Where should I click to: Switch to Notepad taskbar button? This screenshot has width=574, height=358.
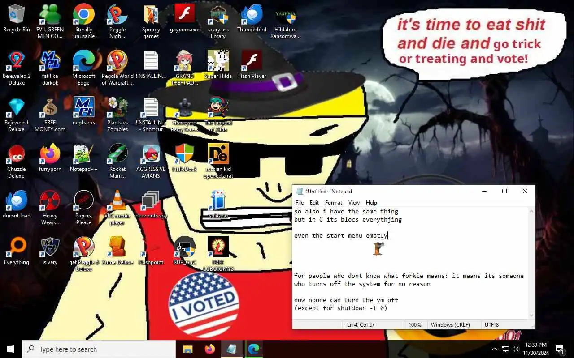click(x=231, y=349)
